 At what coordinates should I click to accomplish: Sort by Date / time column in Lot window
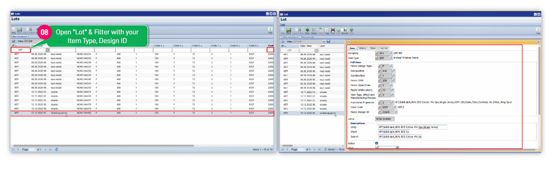pyautogui.click(x=310, y=46)
